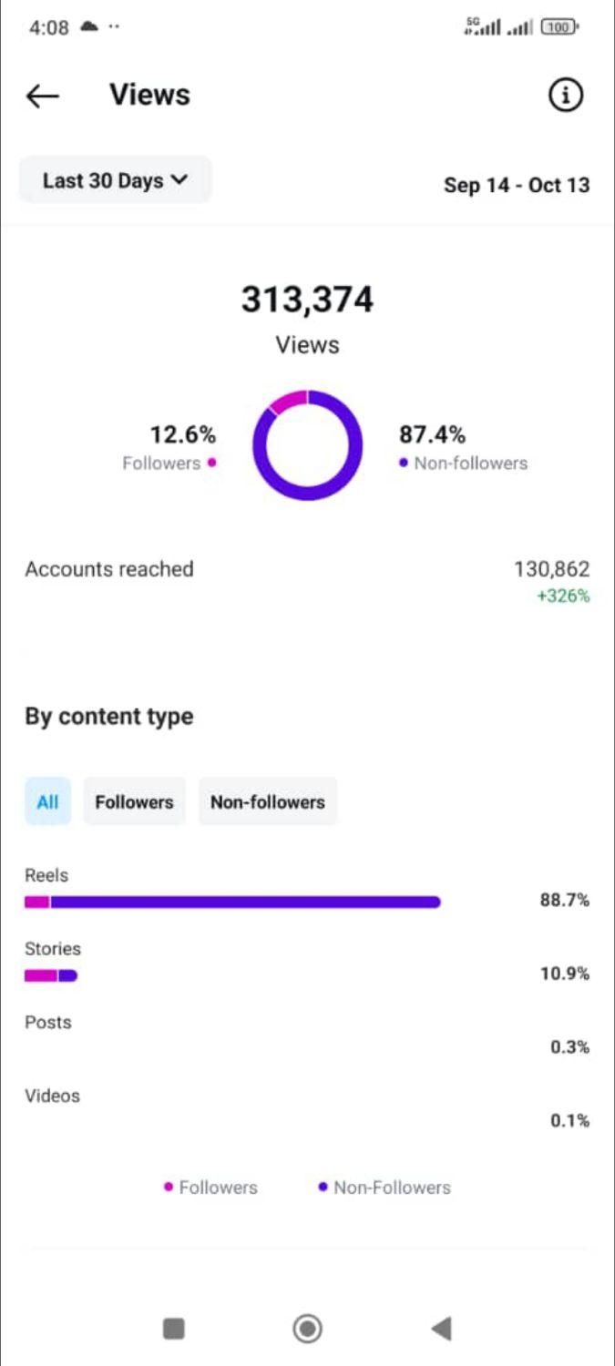Switch to the Followers filter tab
The image size is (615, 1366).
click(x=134, y=801)
